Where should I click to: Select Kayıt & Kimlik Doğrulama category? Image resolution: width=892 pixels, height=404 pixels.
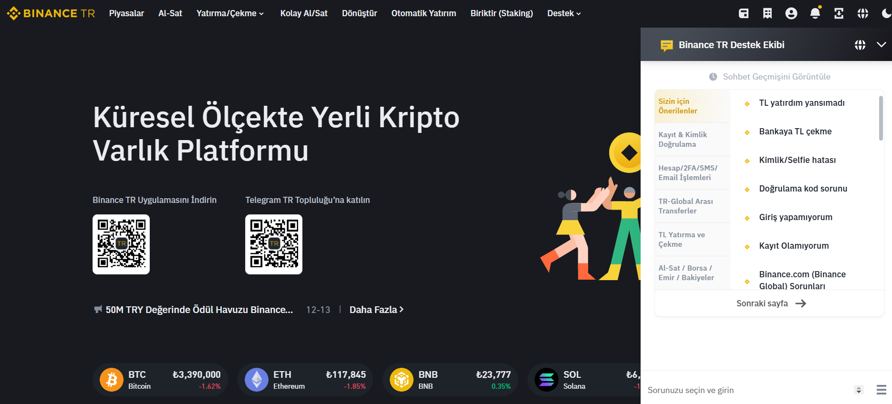click(693, 139)
